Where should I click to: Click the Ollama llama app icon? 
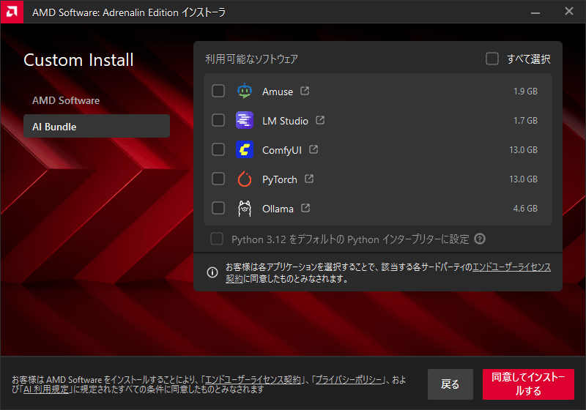[x=244, y=209]
